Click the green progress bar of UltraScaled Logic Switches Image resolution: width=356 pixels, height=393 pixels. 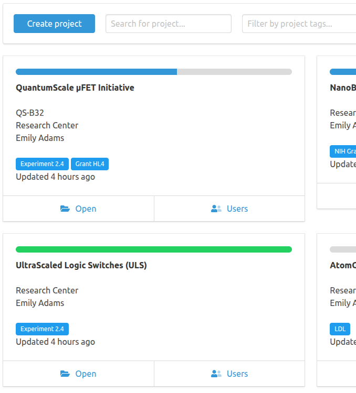point(153,249)
